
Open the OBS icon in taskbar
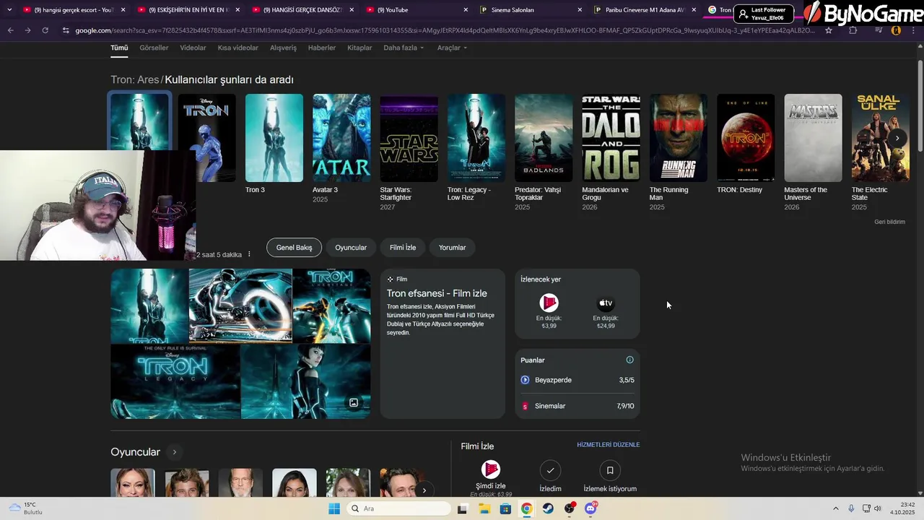[x=570, y=508]
